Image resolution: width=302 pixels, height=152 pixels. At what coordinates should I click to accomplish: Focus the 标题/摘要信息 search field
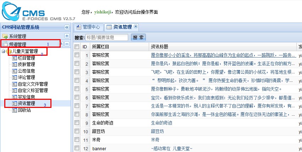tap(106, 37)
